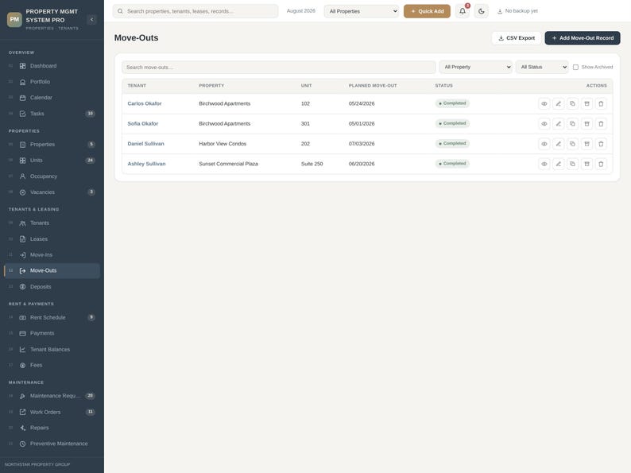
Task: Select Move-Outs in the sidebar
Action: tap(52, 270)
